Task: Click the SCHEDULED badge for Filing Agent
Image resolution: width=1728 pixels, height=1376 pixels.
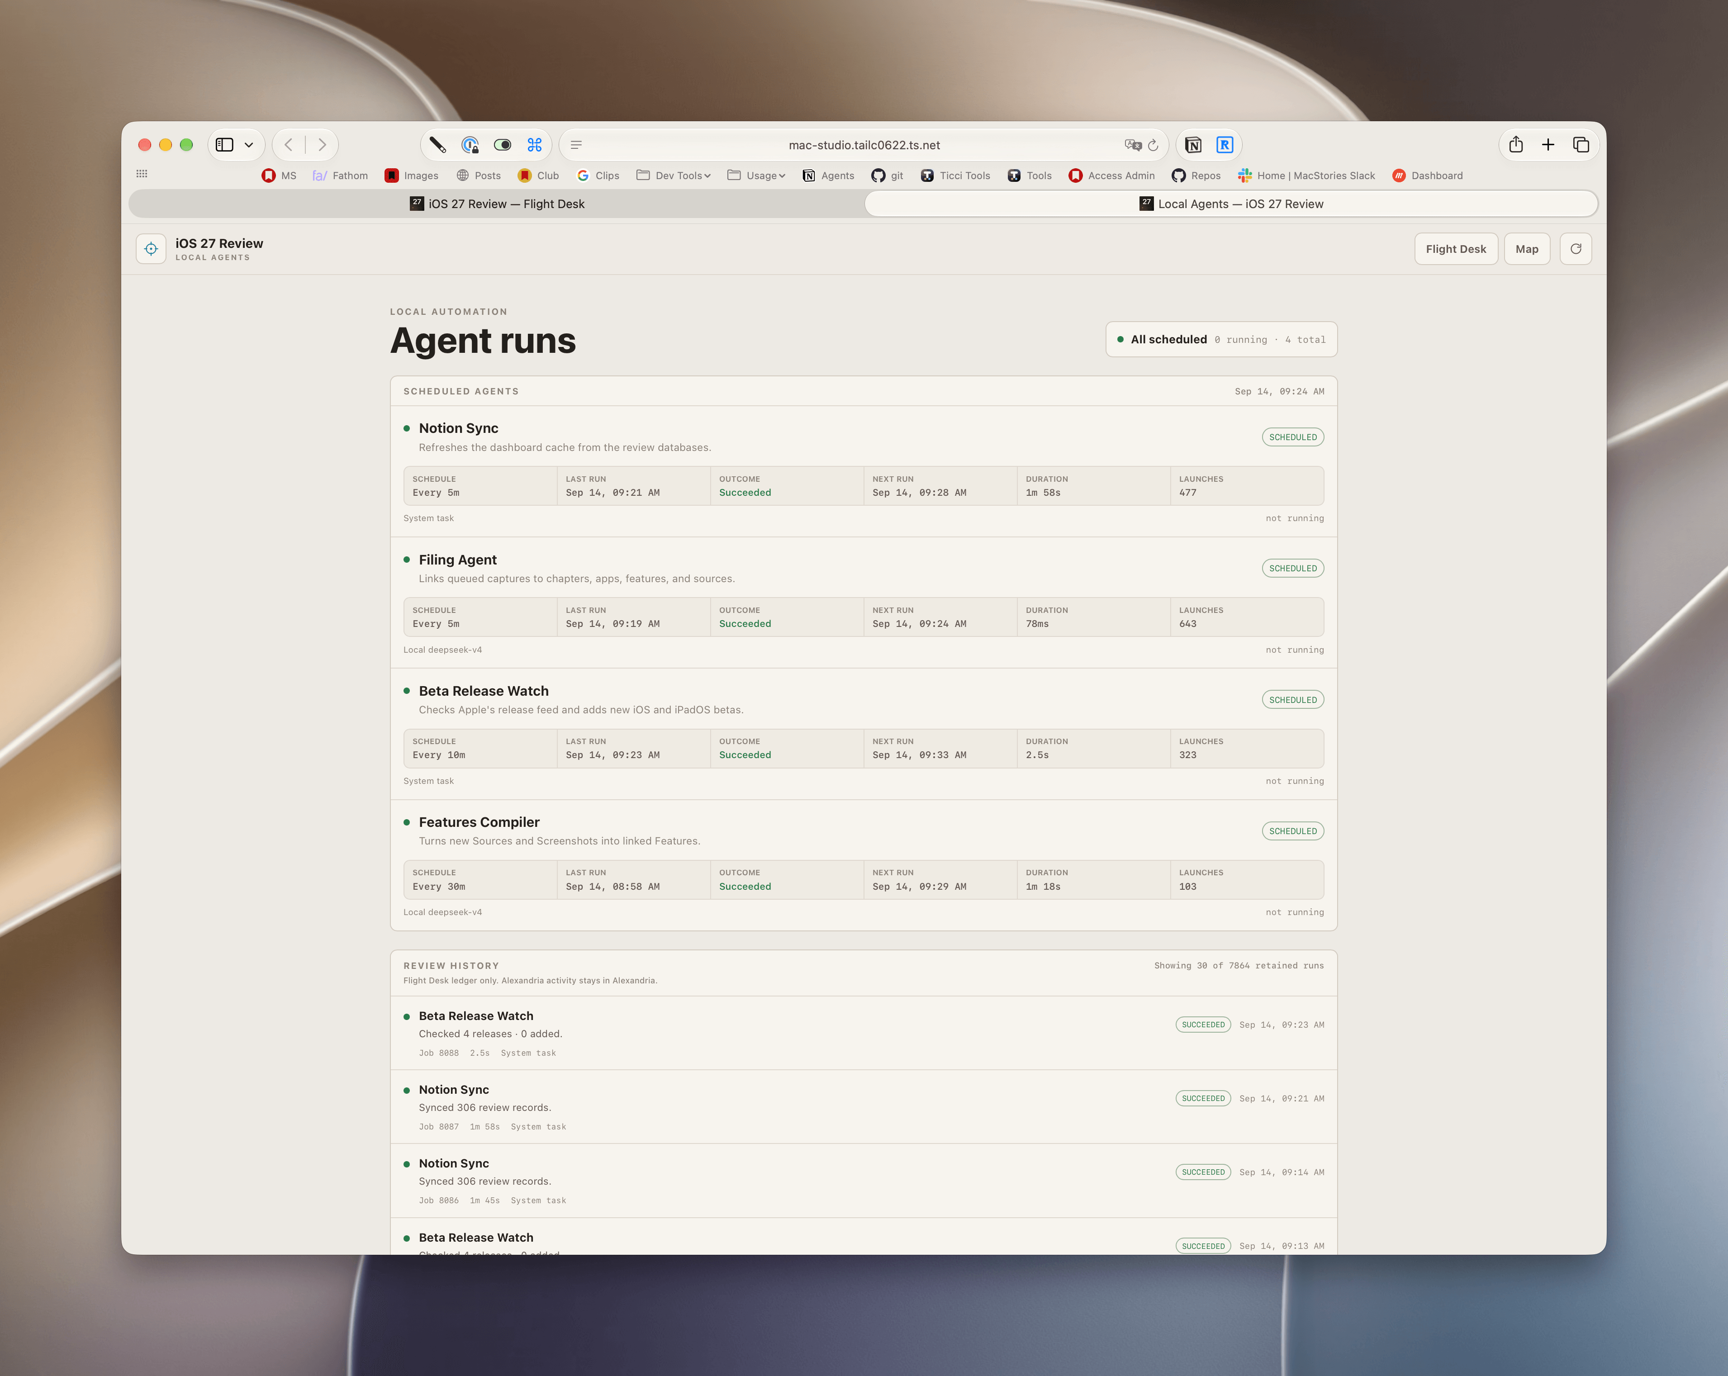Action: pos(1293,568)
